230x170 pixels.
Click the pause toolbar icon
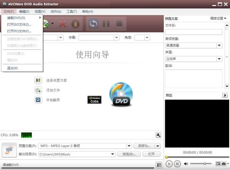coord(106,24)
